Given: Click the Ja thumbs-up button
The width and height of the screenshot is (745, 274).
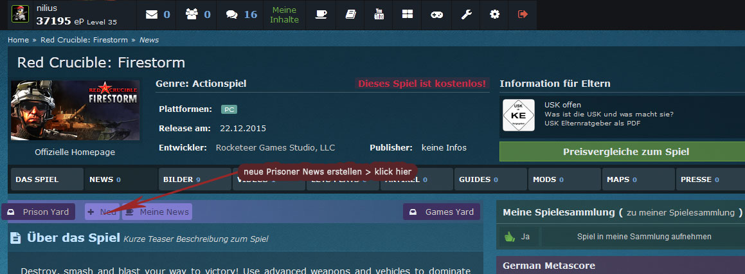Looking at the screenshot, I should (x=518, y=237).
